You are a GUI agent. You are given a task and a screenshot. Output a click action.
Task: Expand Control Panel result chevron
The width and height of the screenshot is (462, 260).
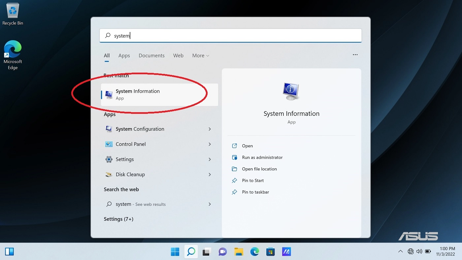coord(210,144)
